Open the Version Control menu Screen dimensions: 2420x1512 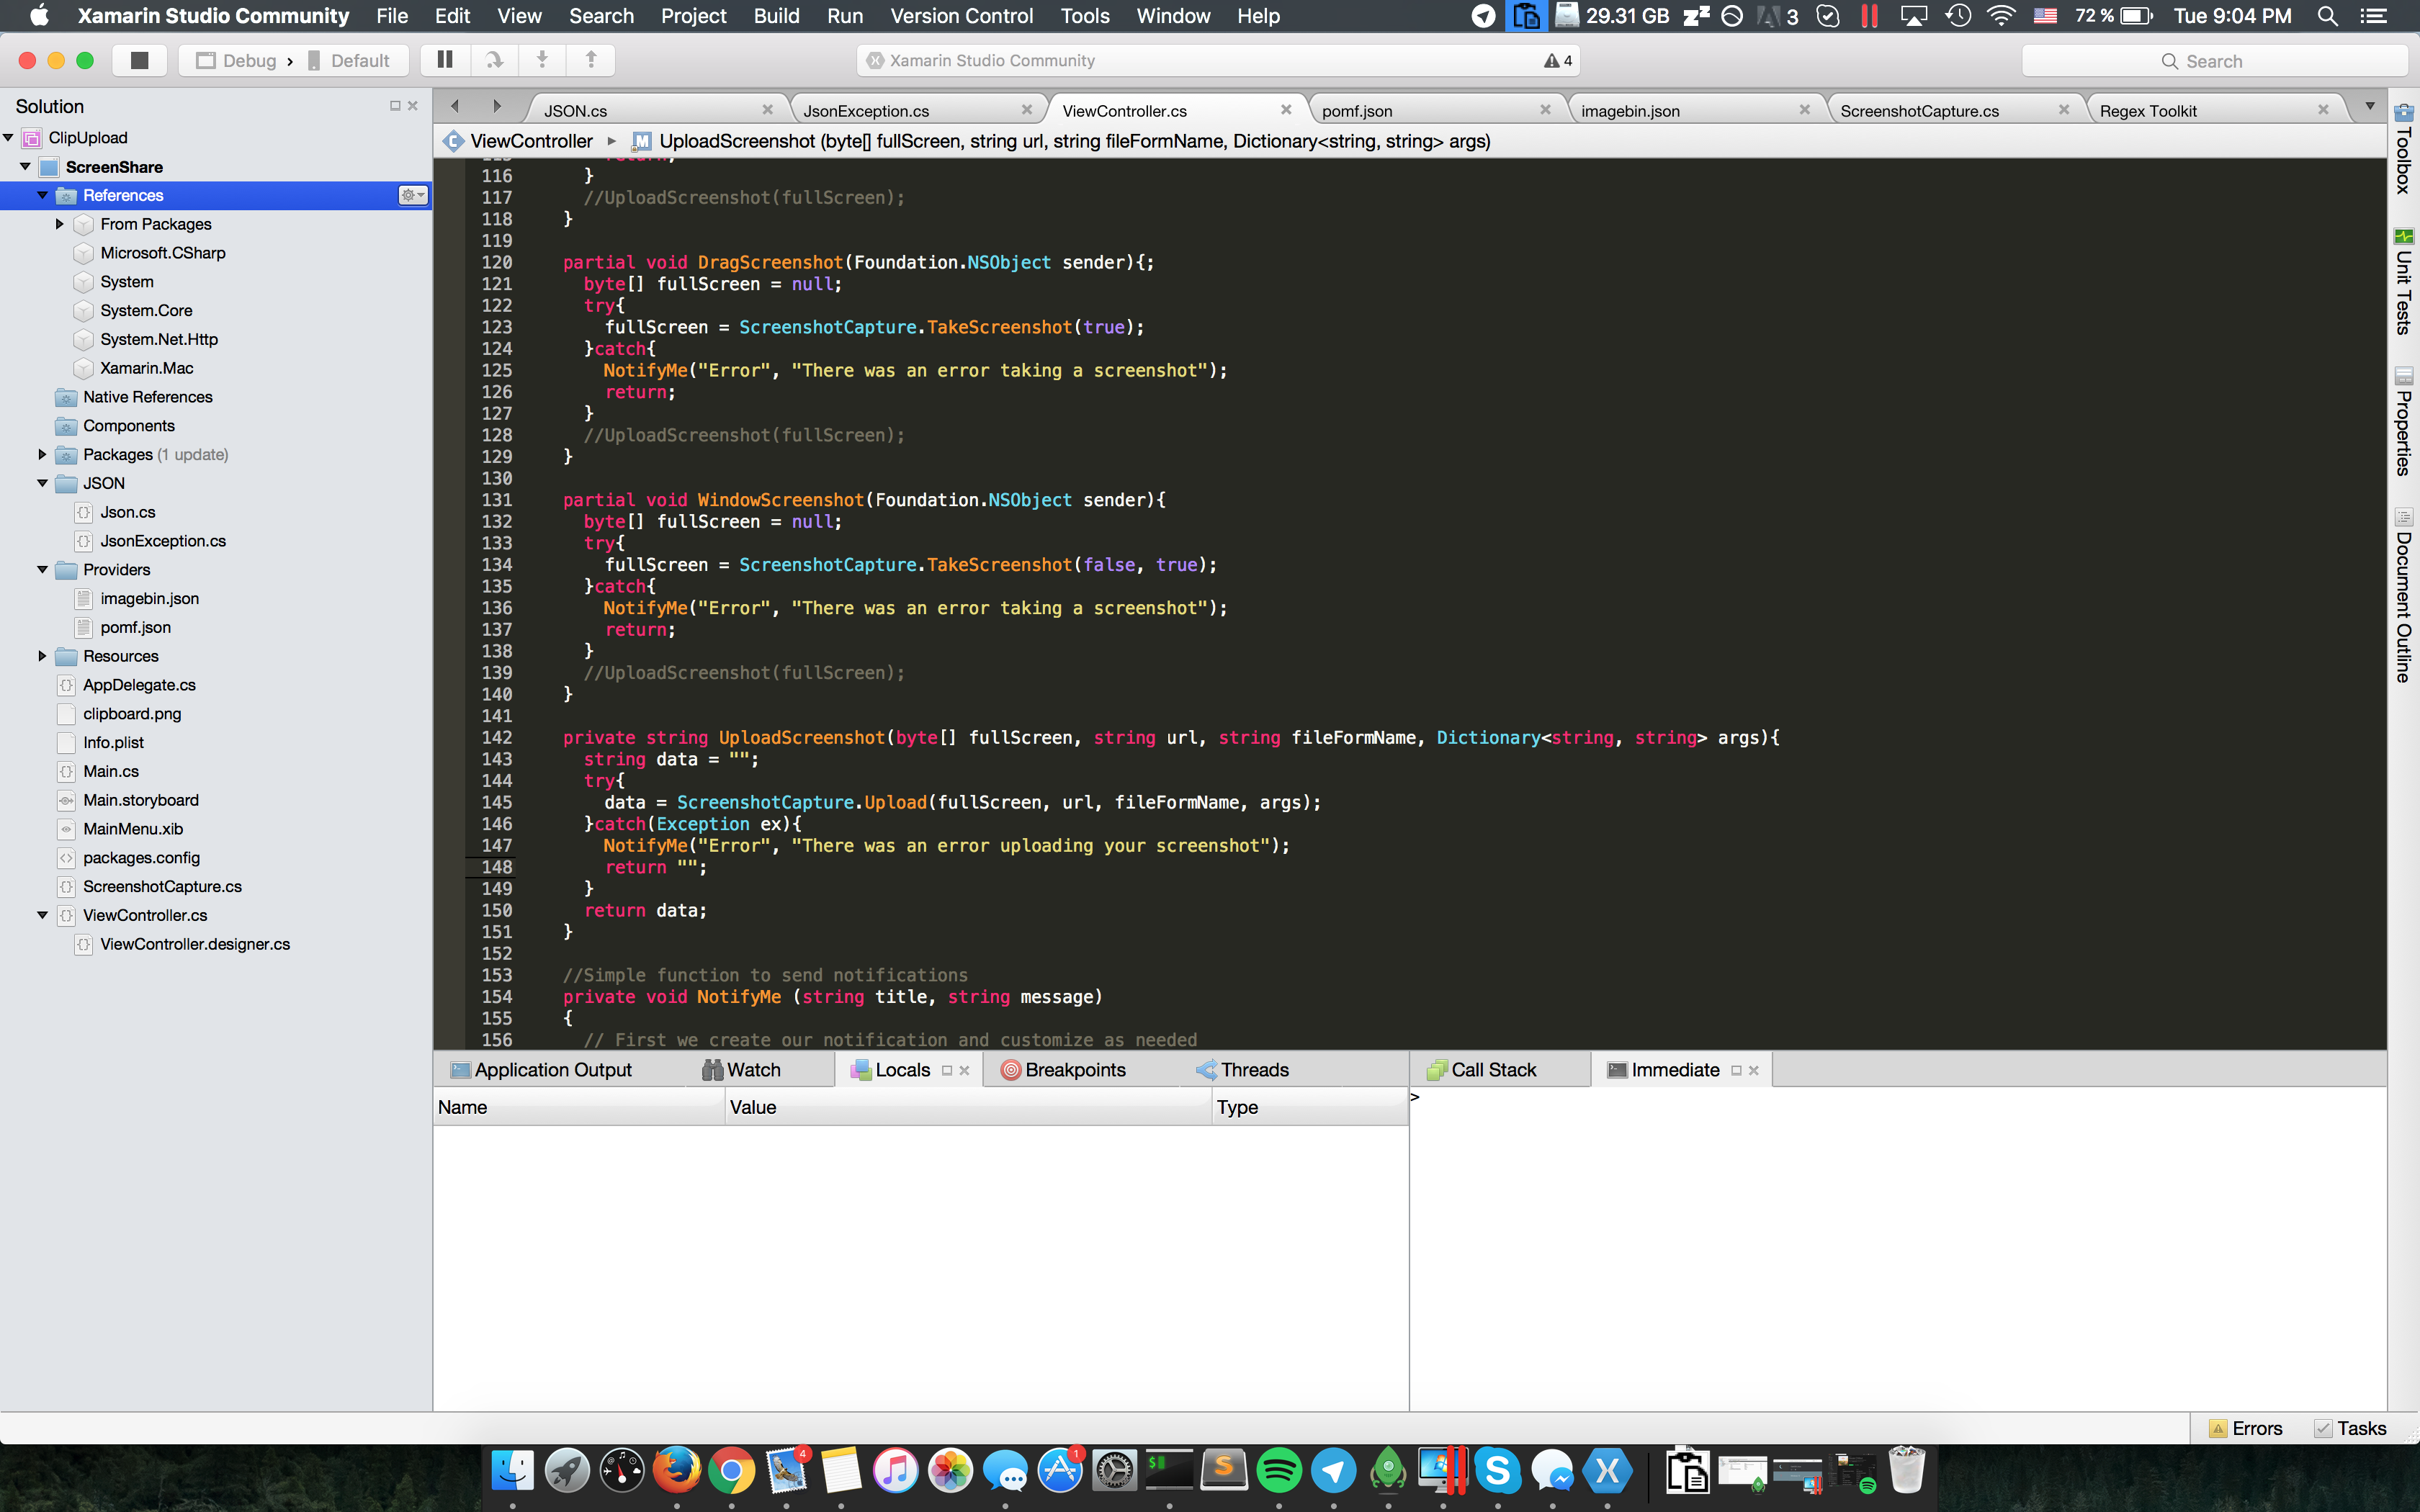961,16
